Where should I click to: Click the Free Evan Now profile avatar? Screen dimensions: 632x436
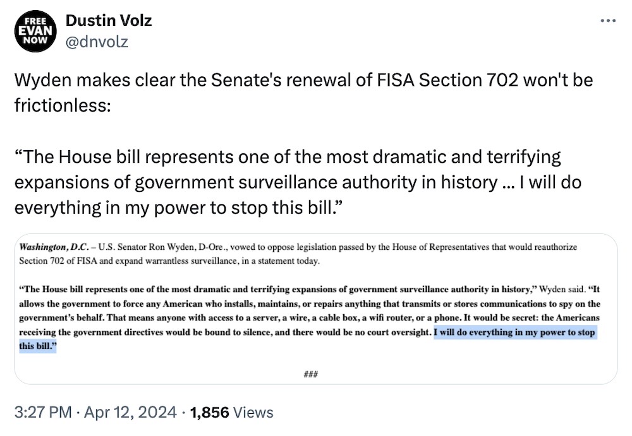pos(36,30)
